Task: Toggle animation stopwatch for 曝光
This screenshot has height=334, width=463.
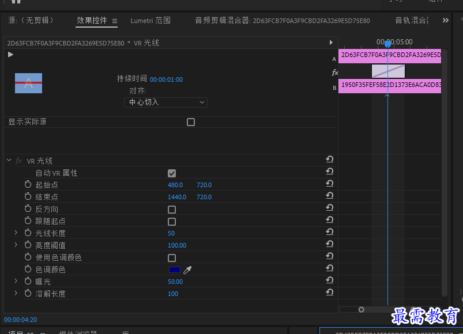Action: pos(28,281)
